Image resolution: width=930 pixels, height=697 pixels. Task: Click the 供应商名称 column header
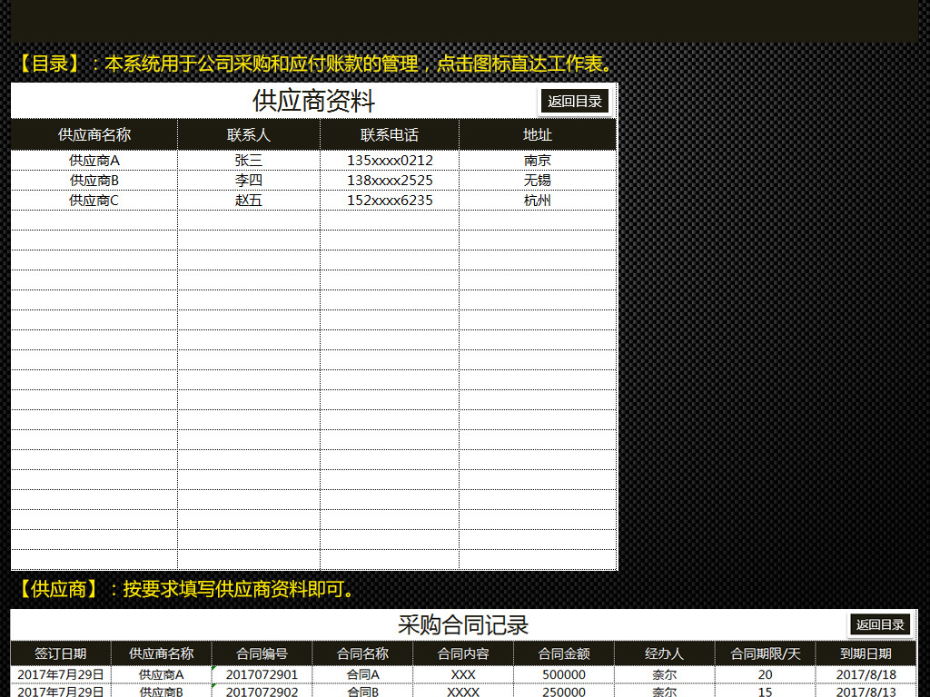coord(93,134)
